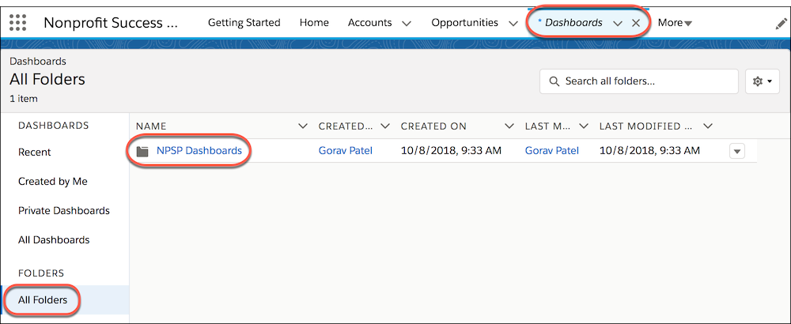Screen dimensions: 791x324
Task: Go to the Getting Started tab
Action: click(244, 23)
